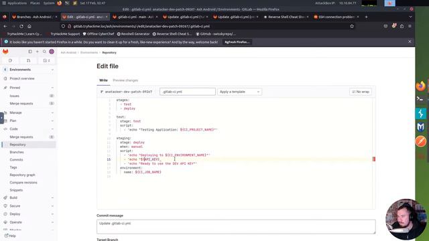Open the terminal icon in the dock
Screen dimensions: 429x241
[x=421, y=99]
